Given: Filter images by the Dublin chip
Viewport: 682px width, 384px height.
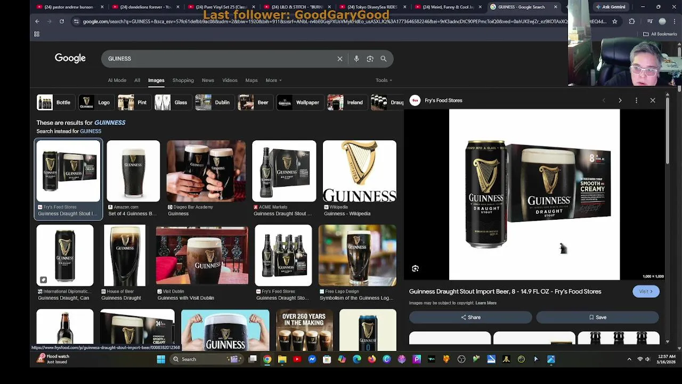Looking at the screenshot, I should [x=214, y=102].
